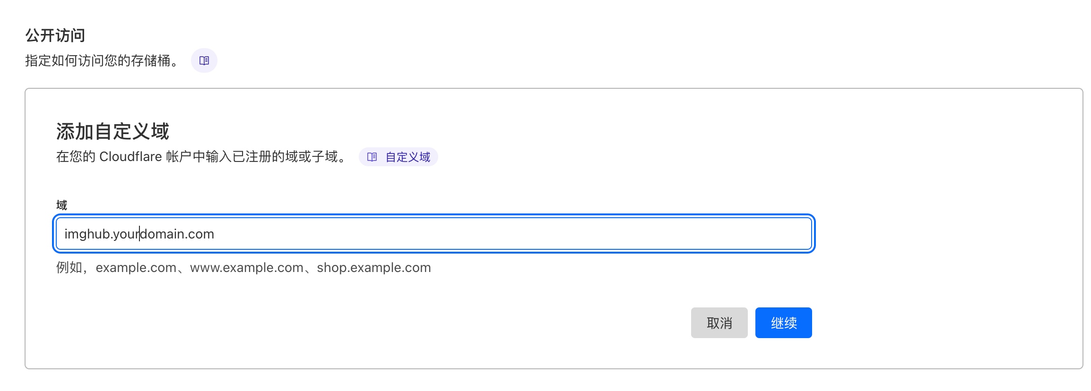Click the documentation book icon under 公开访问
Viewport: 1091px width, 391px height.
pos(203,60)
